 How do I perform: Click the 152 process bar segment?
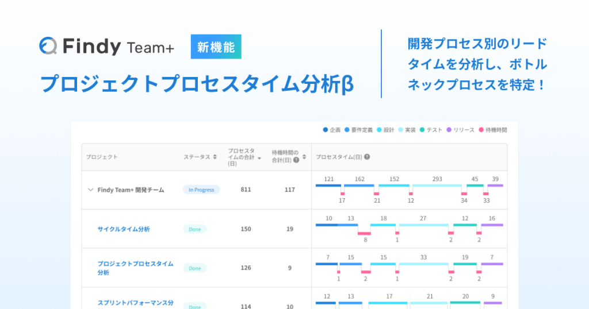coord(394,186)
